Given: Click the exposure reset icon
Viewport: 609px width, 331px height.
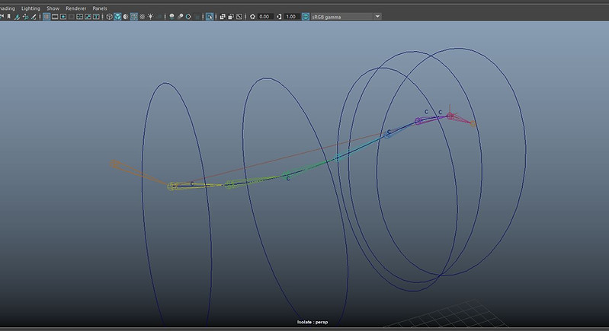Looking at the screenshot, I should click(252, 17).
